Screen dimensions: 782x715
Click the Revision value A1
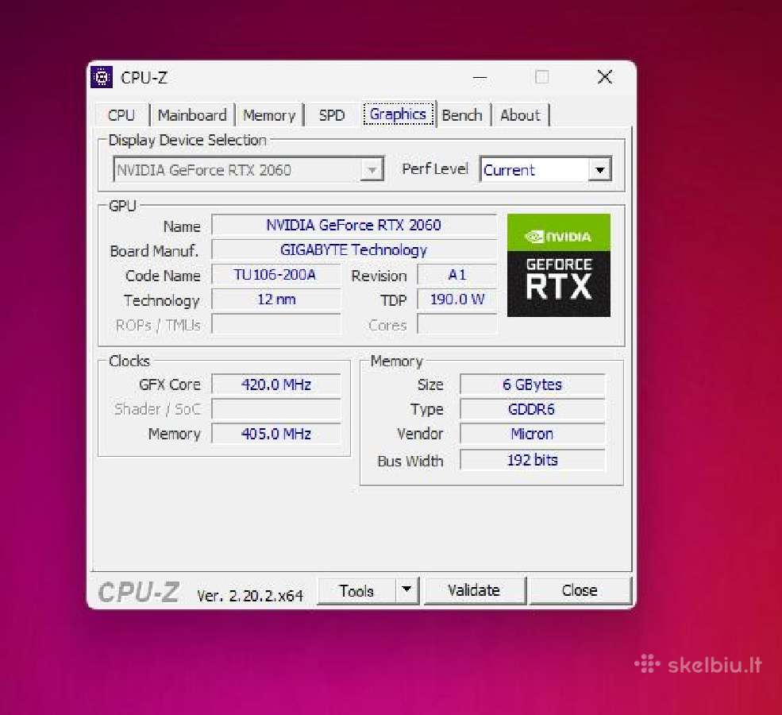pos(456,275)
